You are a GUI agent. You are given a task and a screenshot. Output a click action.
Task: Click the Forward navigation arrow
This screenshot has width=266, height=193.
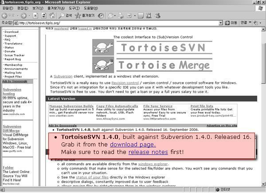click(23, 16)
